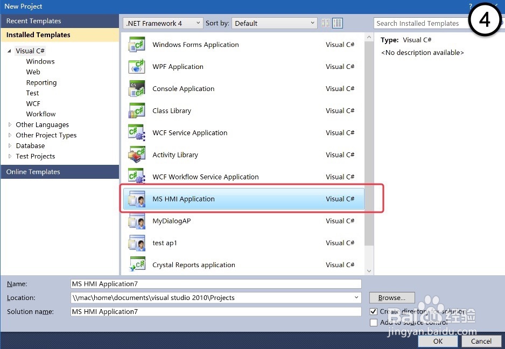Select the Installed Templates section

click(x=60, y=35)
